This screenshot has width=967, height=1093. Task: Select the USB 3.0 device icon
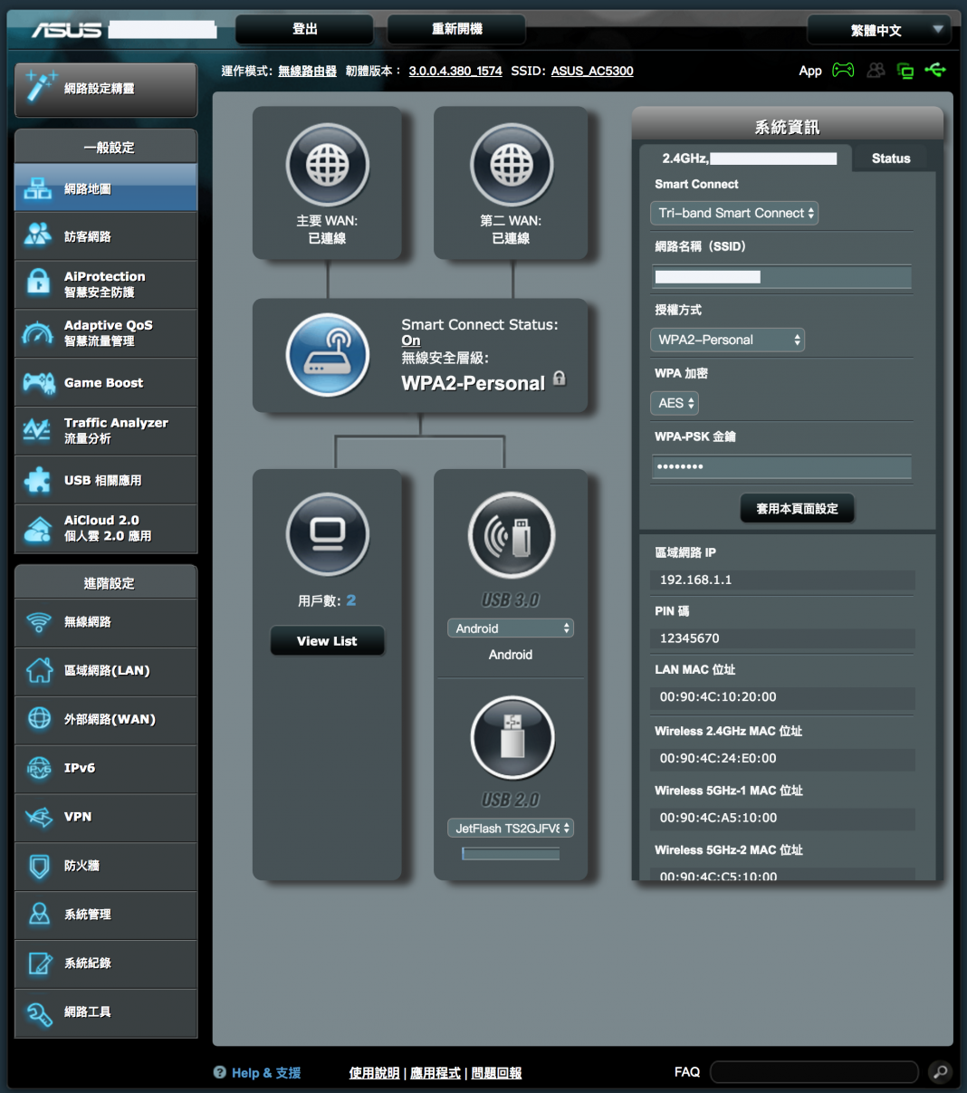click(512, 534)
